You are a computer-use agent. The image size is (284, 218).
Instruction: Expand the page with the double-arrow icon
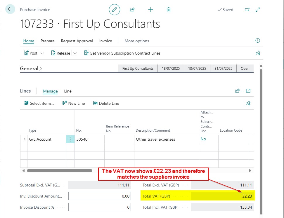point(258,10)
